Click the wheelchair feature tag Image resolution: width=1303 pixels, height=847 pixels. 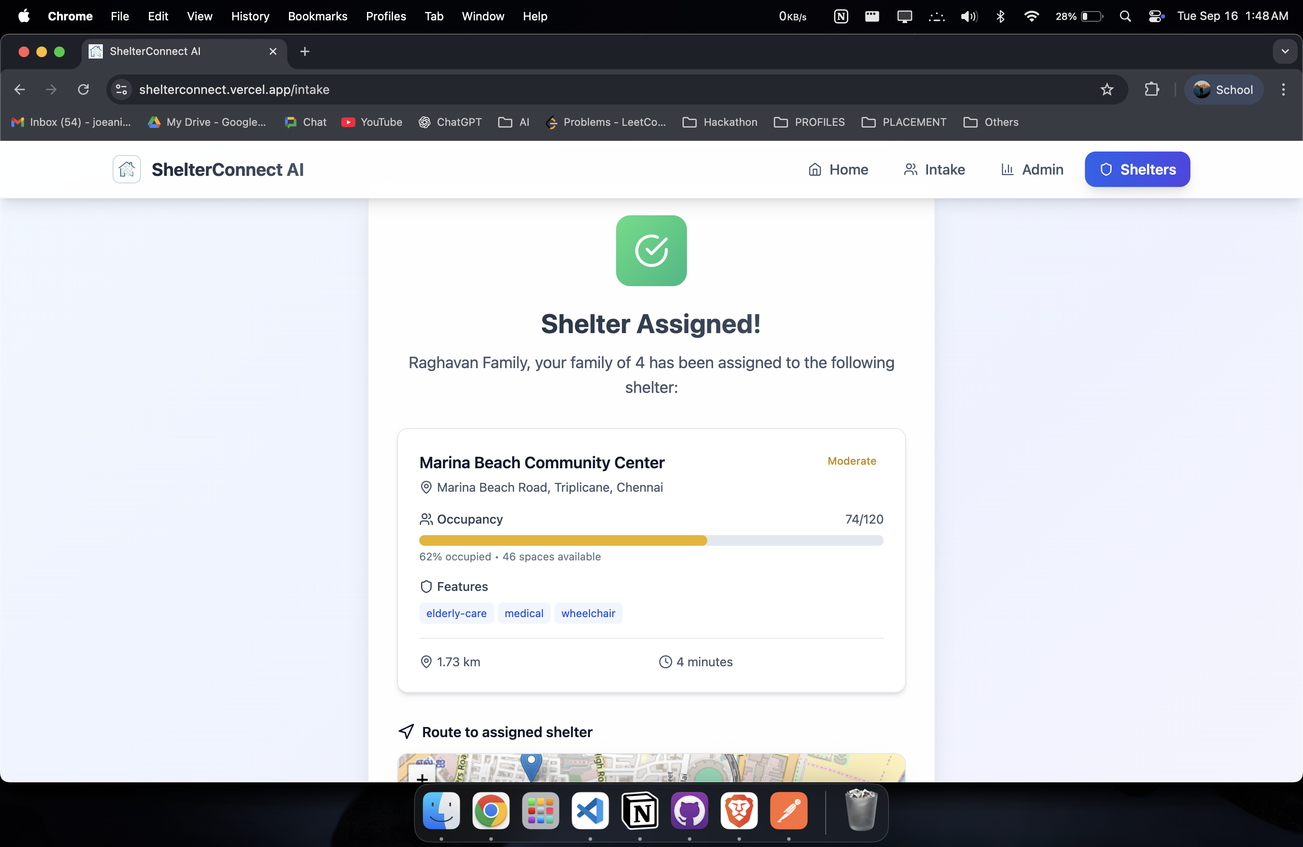point(588,614)
